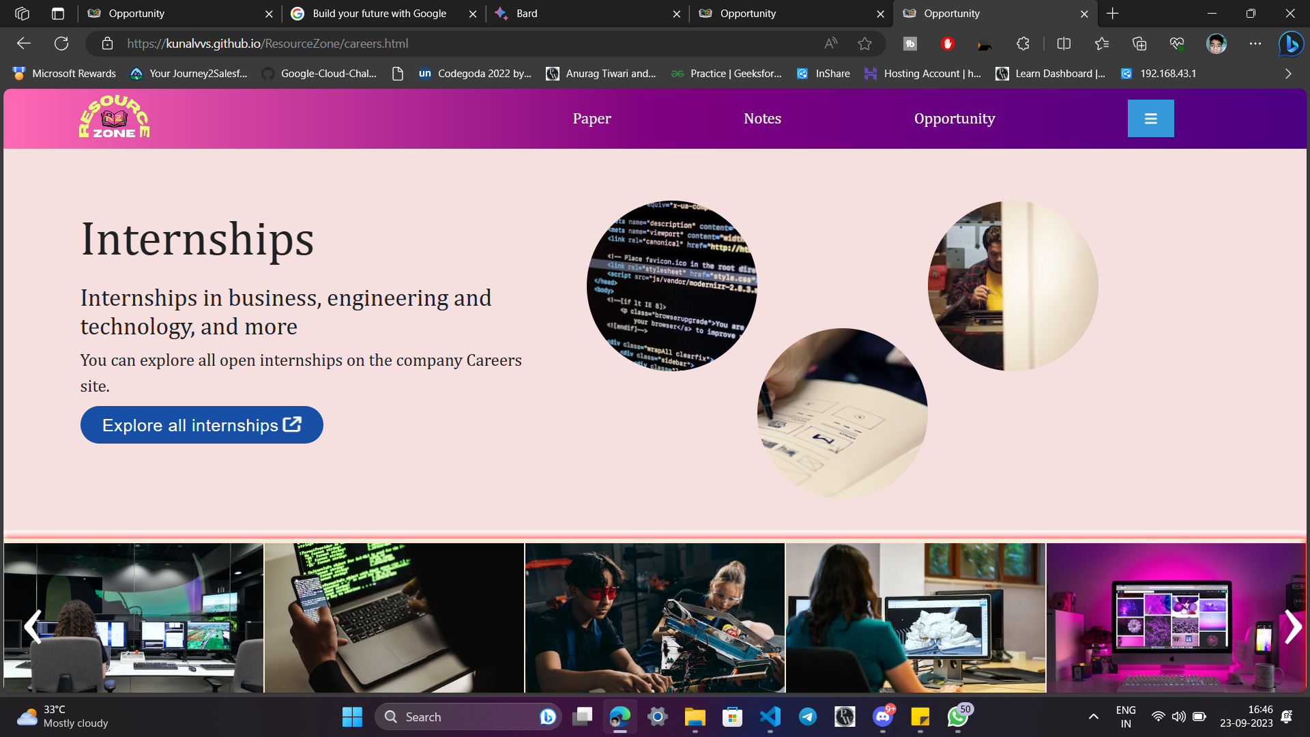1310x737 pixels.
Task: Click the circular code screenshot image
Action: (x=672, y=286)
